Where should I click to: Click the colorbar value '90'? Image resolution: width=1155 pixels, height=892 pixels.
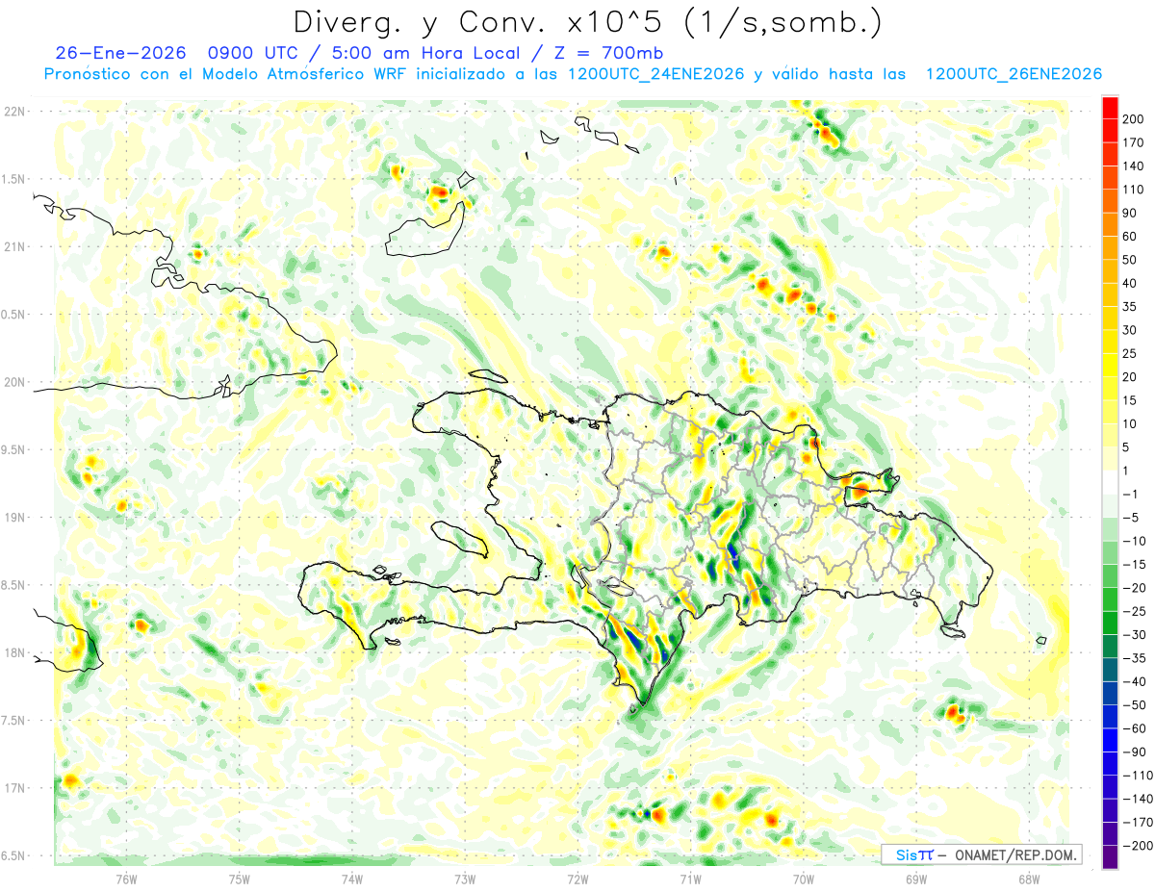click(1130, 214)
